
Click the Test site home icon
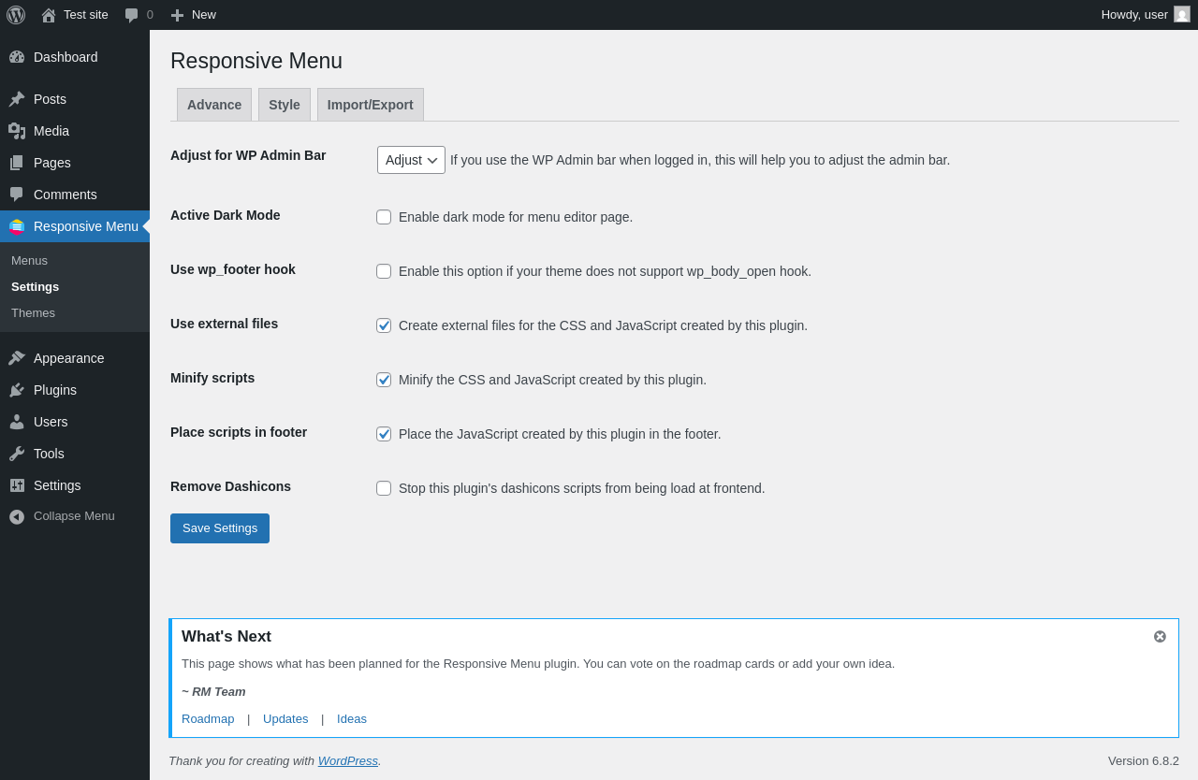pyautogui.click(x=49, y=15)
